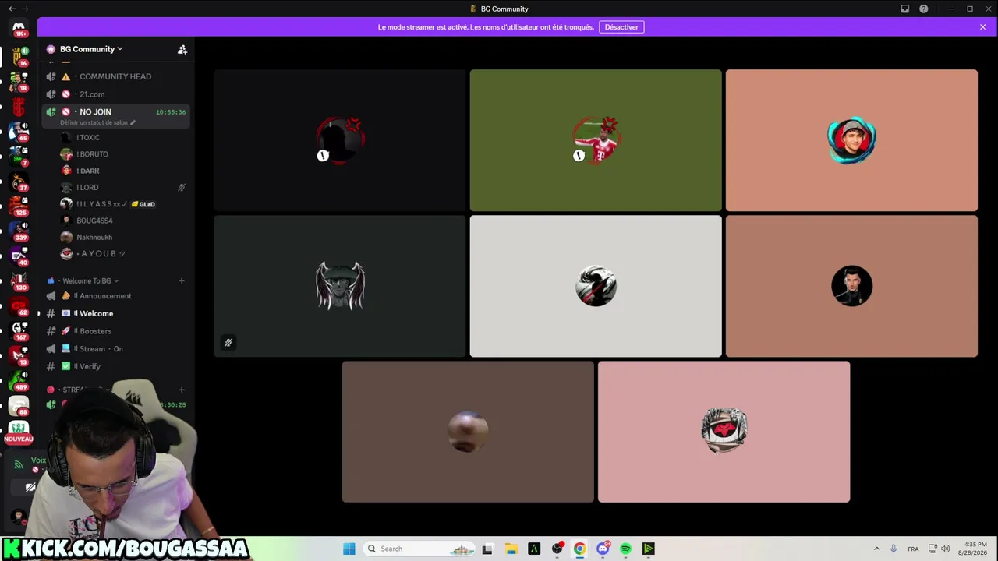The height and width of the screenshot is (561, 998).
Task: Open the network and volume tray icons
Action: (x=940, y=549)
